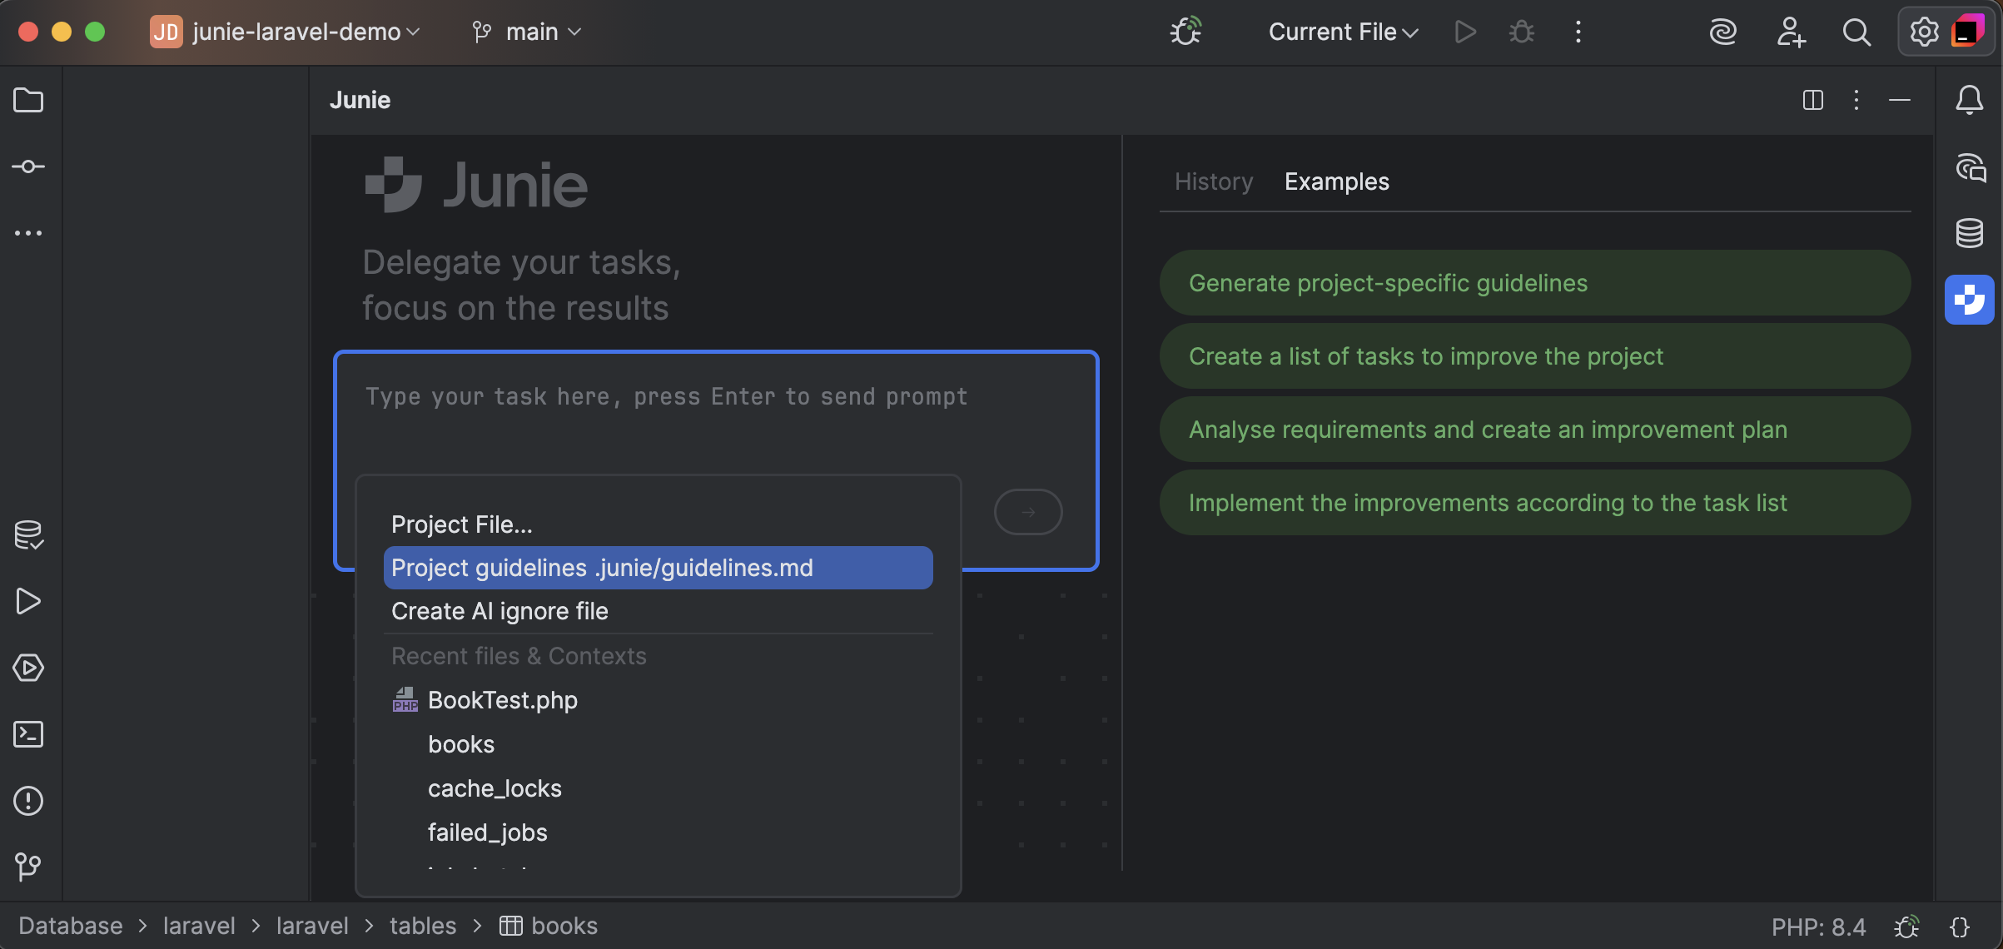Click the project JD avatar badge
This screenshot has height=949, width=2003.
166,32
